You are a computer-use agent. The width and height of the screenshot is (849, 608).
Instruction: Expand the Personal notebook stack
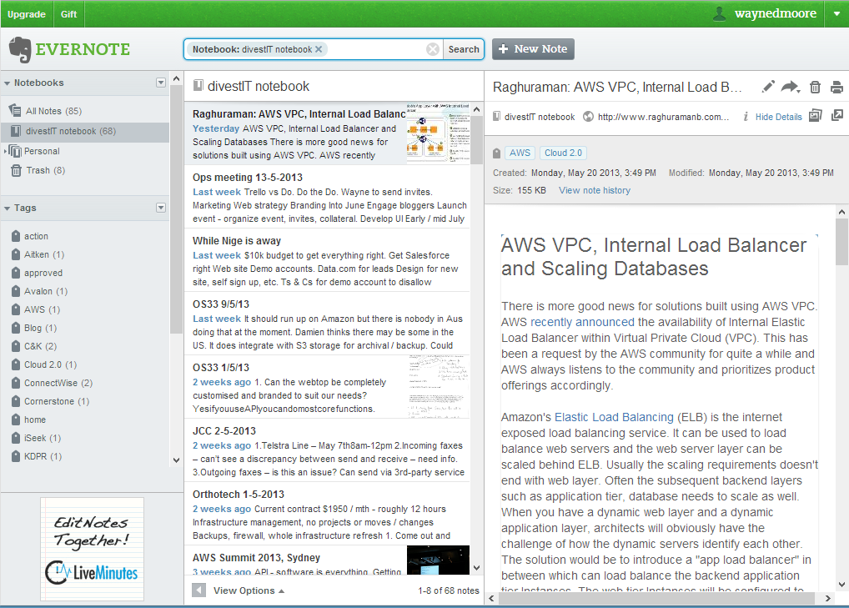[x=6, y=151]
